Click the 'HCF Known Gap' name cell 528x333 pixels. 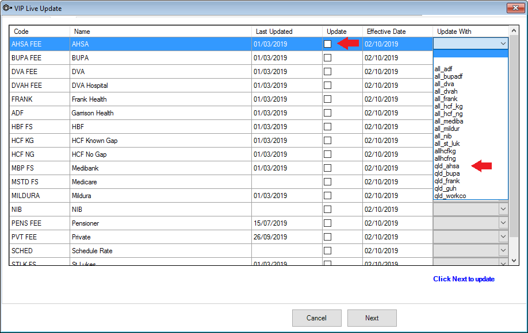pyautogui.click(x=160, y=141)
